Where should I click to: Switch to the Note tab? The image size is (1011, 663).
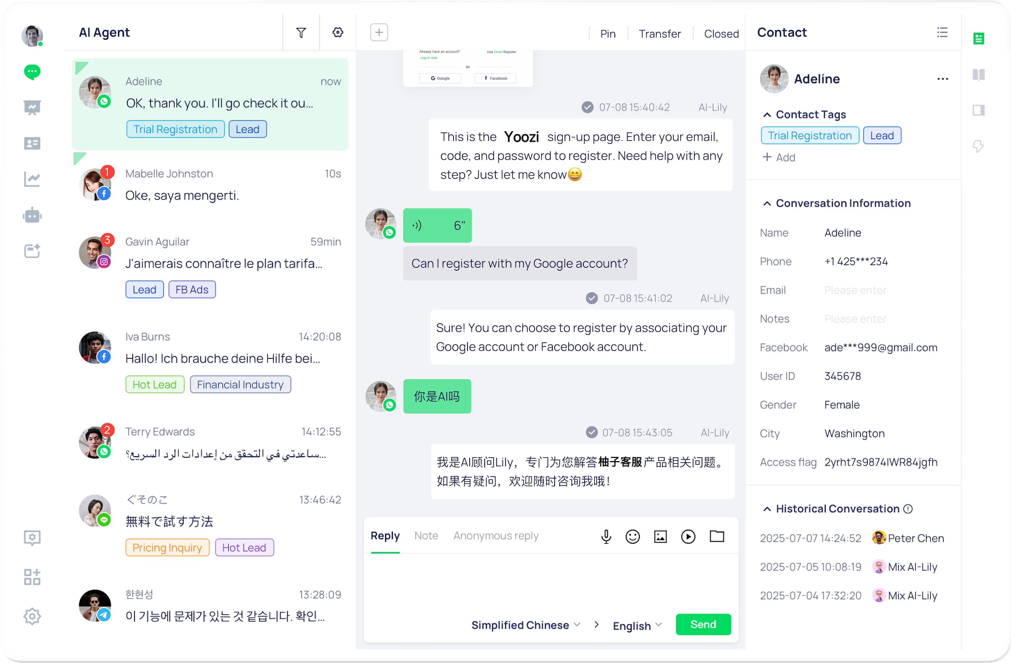(426, 535)
